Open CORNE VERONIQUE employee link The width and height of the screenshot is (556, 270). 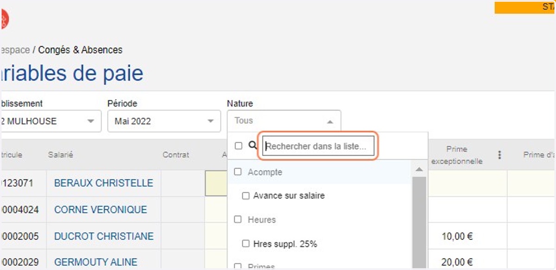[101, 209]
